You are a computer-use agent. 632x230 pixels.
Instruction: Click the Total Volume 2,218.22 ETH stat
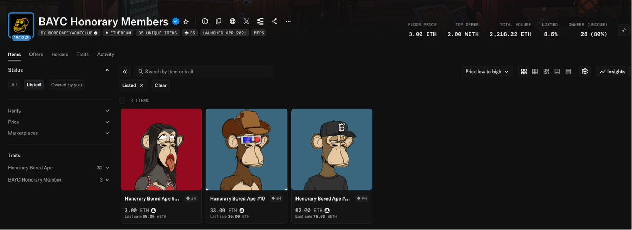(x=510, y=30)
